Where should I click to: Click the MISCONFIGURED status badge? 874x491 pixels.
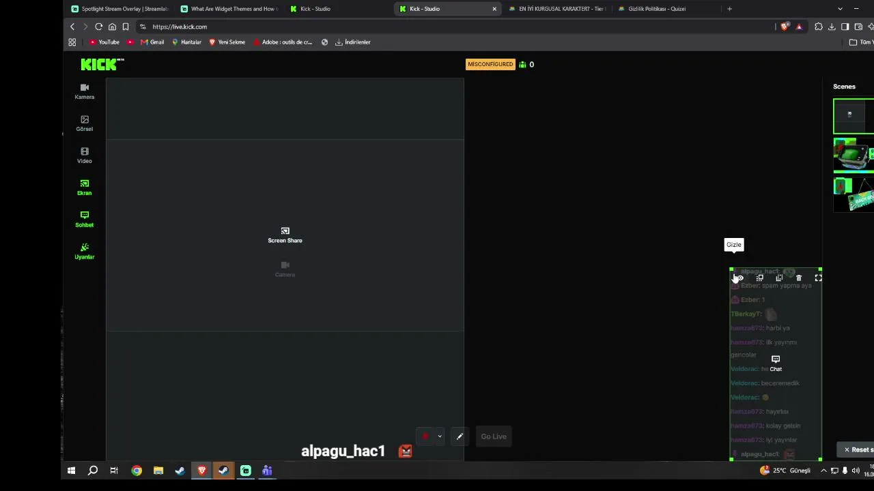490,64
